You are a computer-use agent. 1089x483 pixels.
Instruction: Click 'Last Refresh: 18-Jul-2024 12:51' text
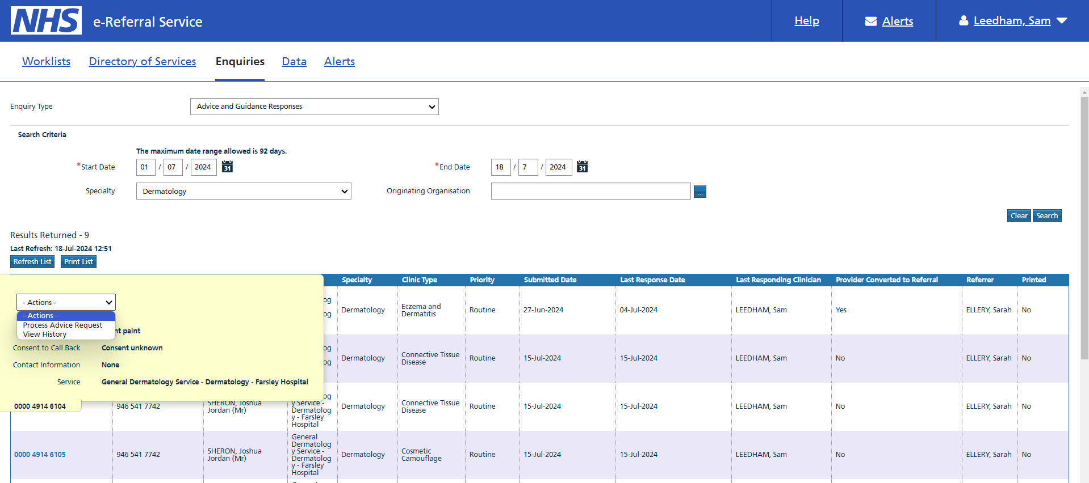(61, 249)
